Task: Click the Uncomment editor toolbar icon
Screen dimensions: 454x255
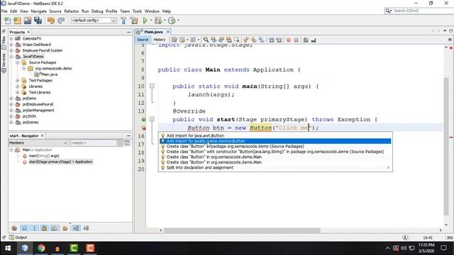Action: (314, 40)
